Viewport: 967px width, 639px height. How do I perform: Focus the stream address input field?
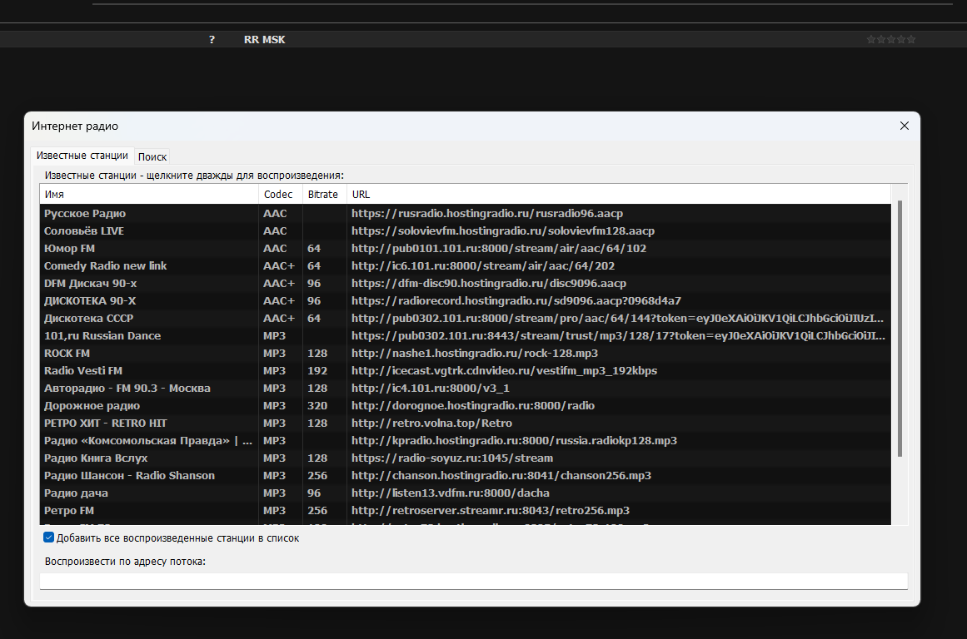coord(473,581)
